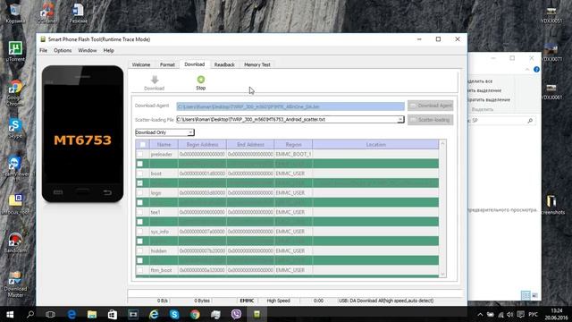Select VDX00061 file on the desktop
This screenshot has width=572, height=322.
click(551, 88)
